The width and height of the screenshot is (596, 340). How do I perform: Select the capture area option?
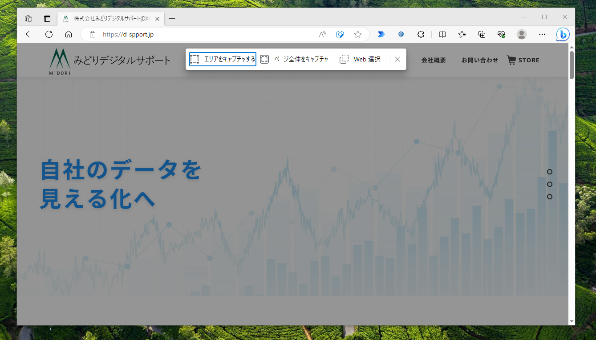point(223,59)
